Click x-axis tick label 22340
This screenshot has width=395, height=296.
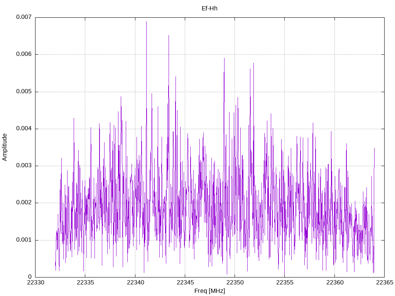point(135,283)
